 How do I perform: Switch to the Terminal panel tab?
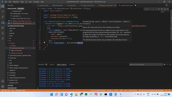72,65
